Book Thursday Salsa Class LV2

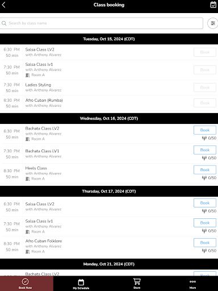[205, 203]
